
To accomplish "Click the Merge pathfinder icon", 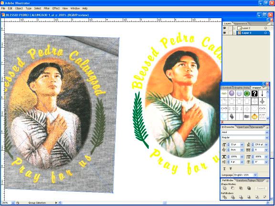I will point(241,197).
